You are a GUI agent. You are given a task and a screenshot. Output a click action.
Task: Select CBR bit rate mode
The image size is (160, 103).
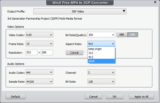pos(133,35)
